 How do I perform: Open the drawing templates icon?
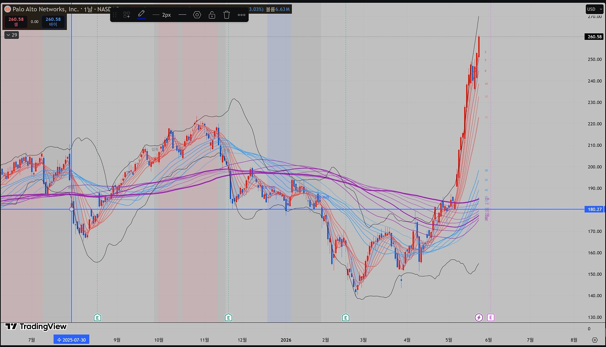pyautogui.click(x=127, y=15)
